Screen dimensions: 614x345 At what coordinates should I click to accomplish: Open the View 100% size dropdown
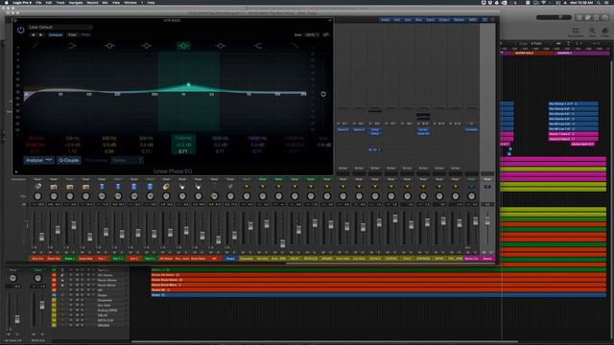click(x=312, y=34)
